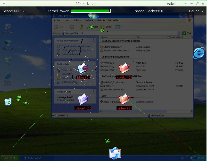Open the Tento počítač desktop icon

click(x=8, y=28)
